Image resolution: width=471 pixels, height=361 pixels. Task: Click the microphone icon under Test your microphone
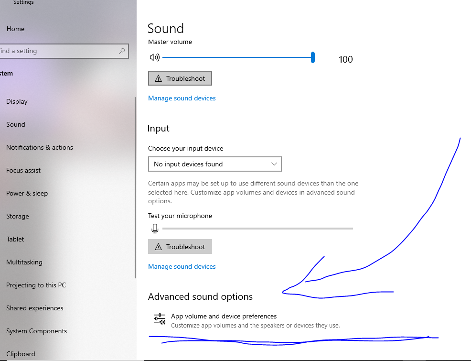point(155,229)
